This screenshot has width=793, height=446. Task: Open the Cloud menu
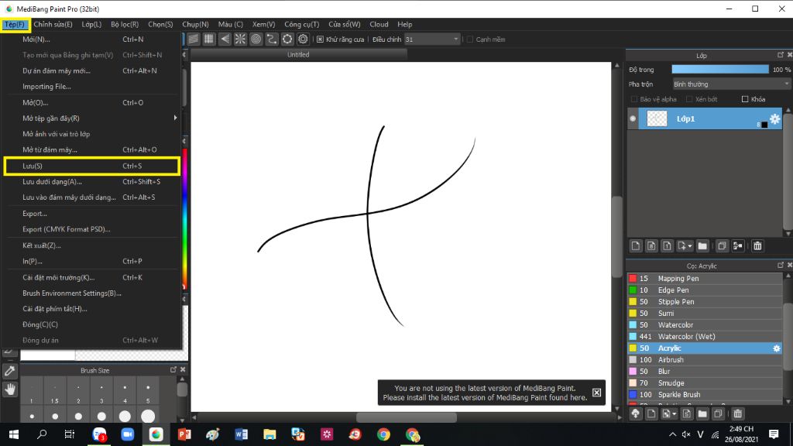379,24
